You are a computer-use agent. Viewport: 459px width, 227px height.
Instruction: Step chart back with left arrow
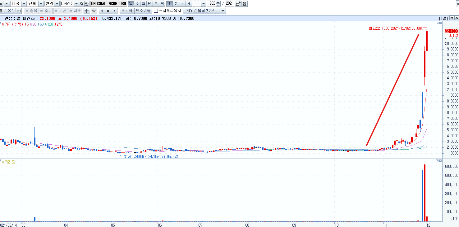tap(102, 11)
